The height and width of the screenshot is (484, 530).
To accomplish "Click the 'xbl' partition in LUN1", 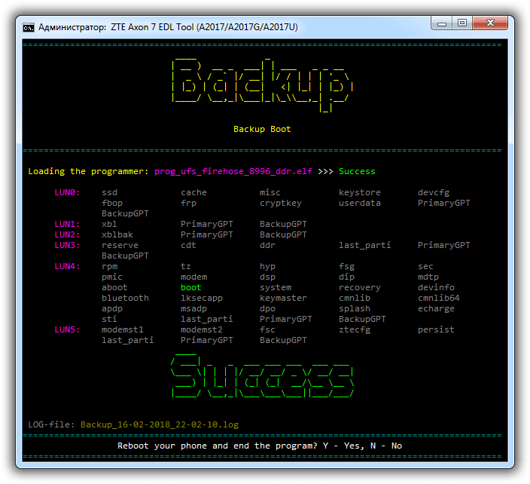I will tap(109, 224).
